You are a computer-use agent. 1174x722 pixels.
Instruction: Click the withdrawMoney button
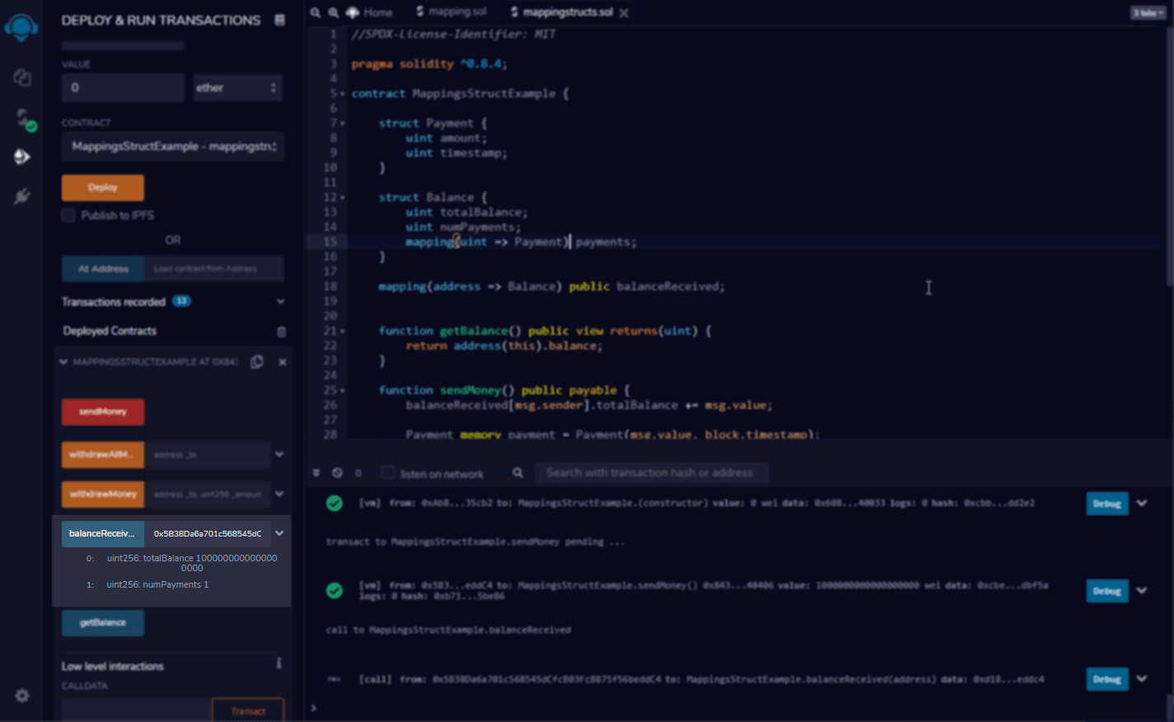coord(103,494)
